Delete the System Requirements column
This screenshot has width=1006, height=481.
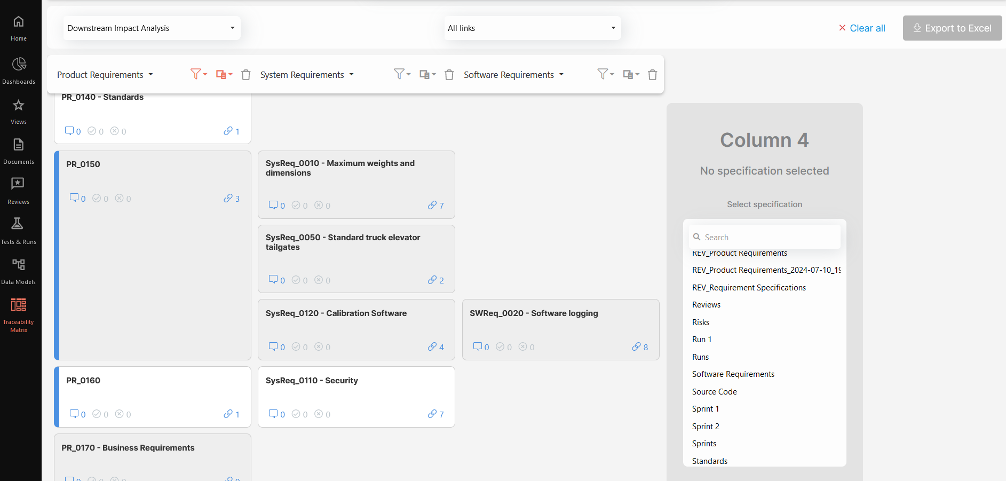449,75
